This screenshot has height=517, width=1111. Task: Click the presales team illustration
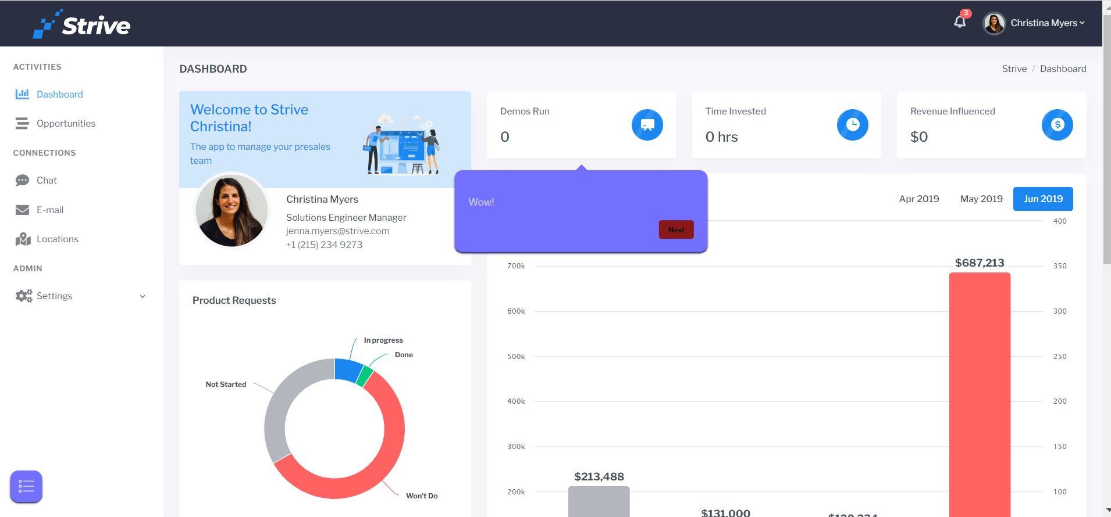click(402, 144)
